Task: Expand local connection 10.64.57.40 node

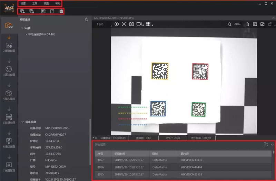Action: [26, 34]
